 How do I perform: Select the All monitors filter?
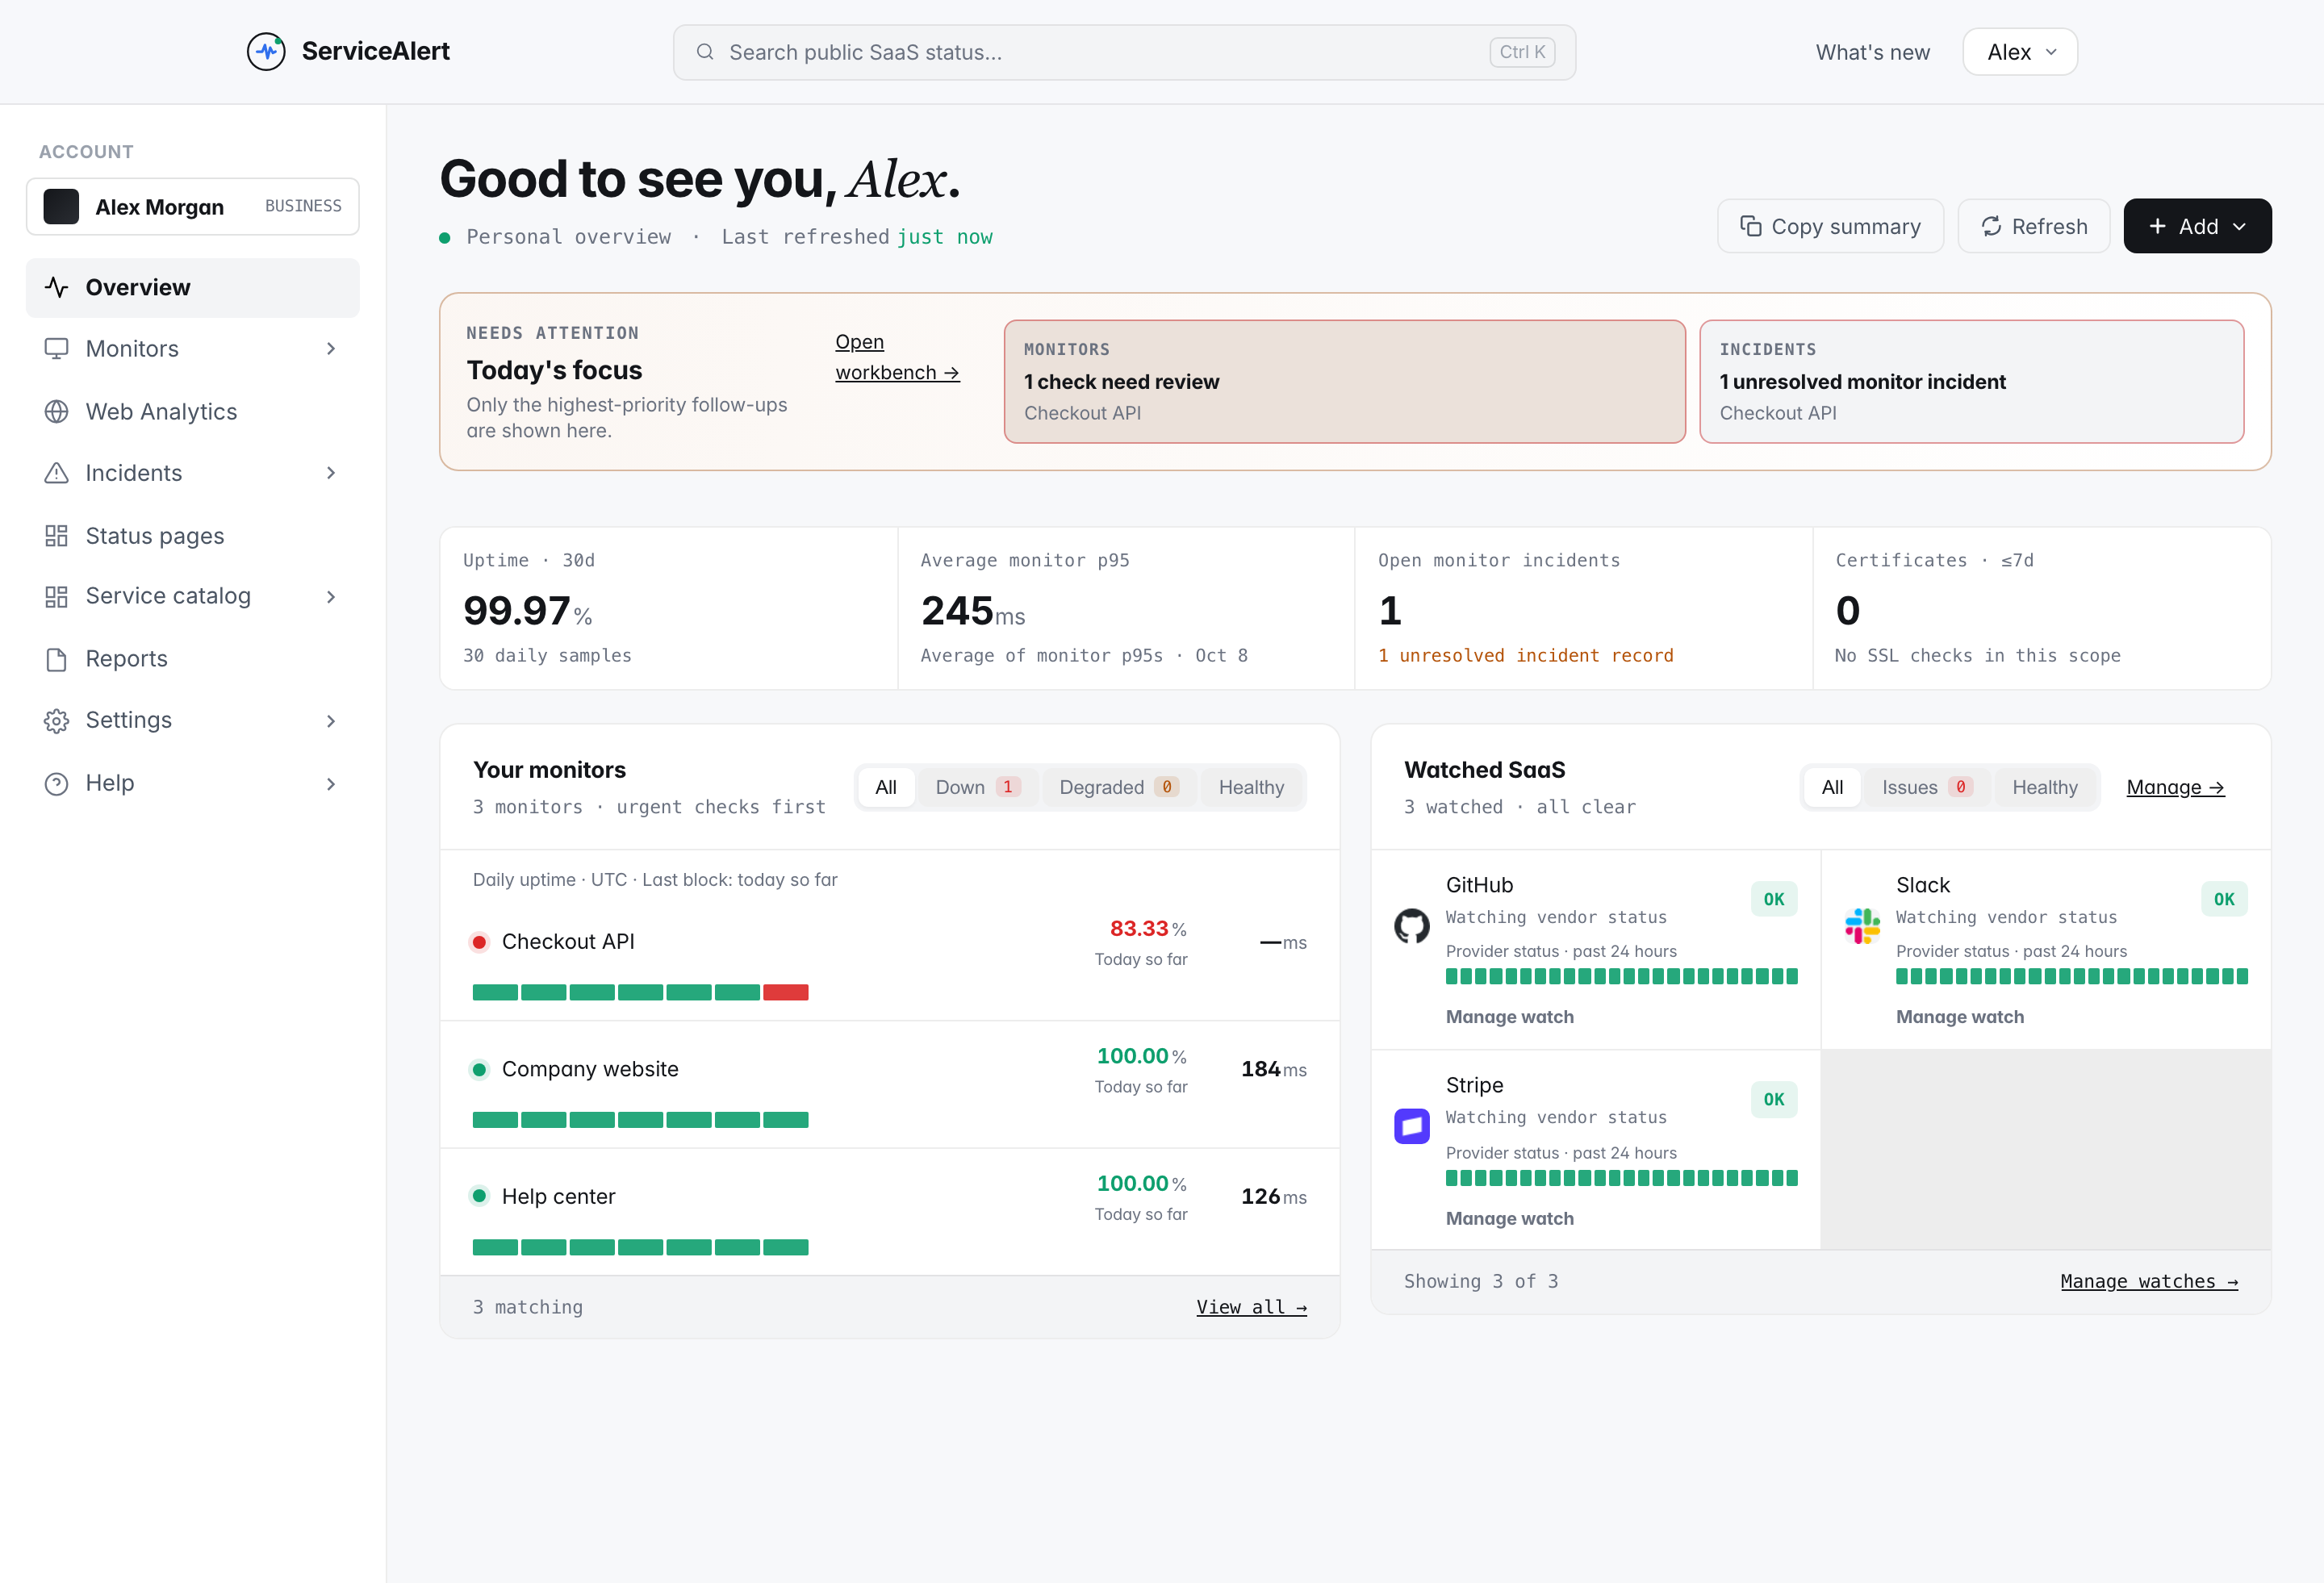pos(886,787)
